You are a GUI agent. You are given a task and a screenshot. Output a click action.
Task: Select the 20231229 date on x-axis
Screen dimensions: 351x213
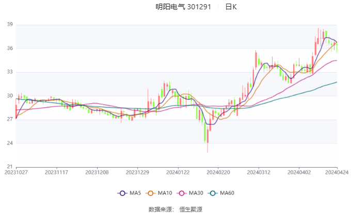point(137,173)
